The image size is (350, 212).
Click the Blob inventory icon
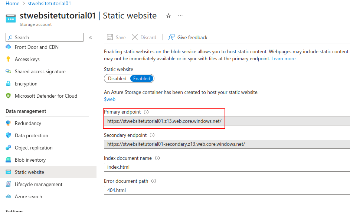point(8,160)
